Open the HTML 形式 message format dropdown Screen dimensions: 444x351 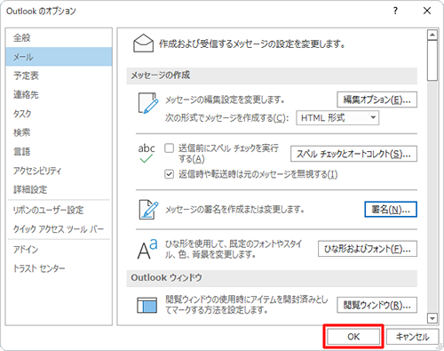click(337, 118)
